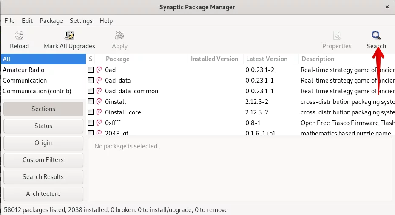The image size is (395, 215).
Task: Click the Status filter button
Action: point(43,126)
